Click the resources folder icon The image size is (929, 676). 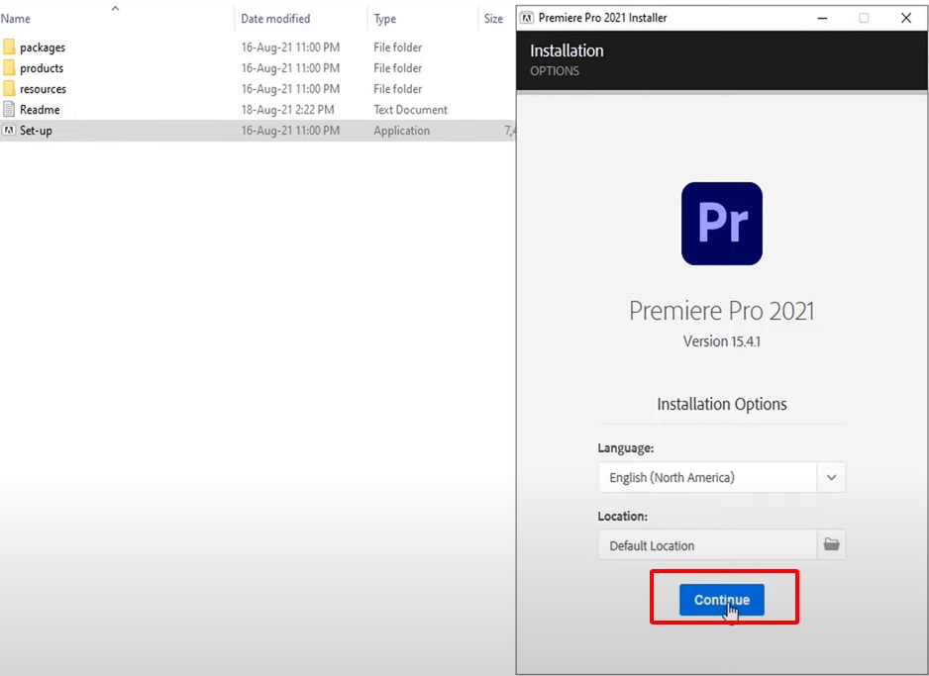[x=9, y=89]
